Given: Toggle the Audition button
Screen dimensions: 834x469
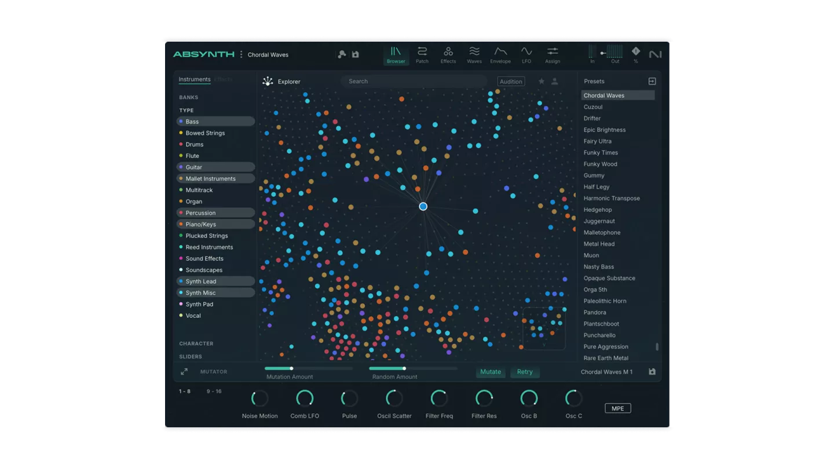Looking at the screenshot, I should coord(511,82).
